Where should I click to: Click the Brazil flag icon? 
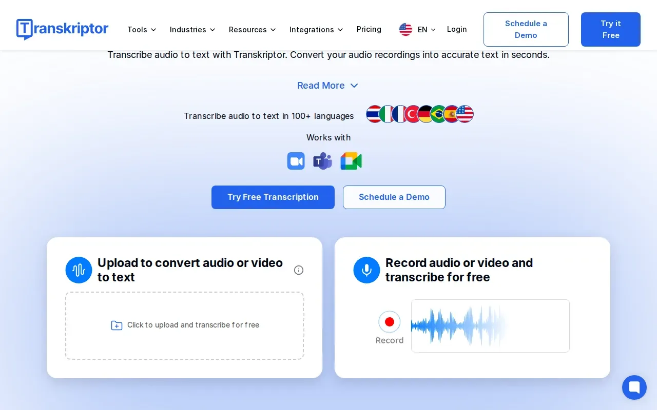(438, 114)
